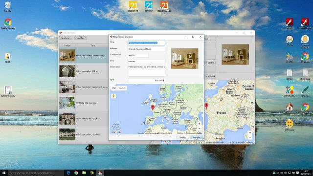Open the wrench and colored circles desktop shortcut

(x=290, y=91)
